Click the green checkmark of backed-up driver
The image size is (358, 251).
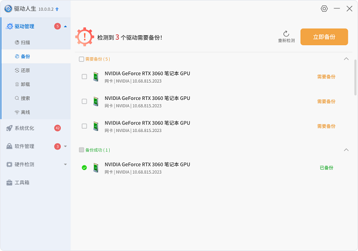click(x=84, y=168)
